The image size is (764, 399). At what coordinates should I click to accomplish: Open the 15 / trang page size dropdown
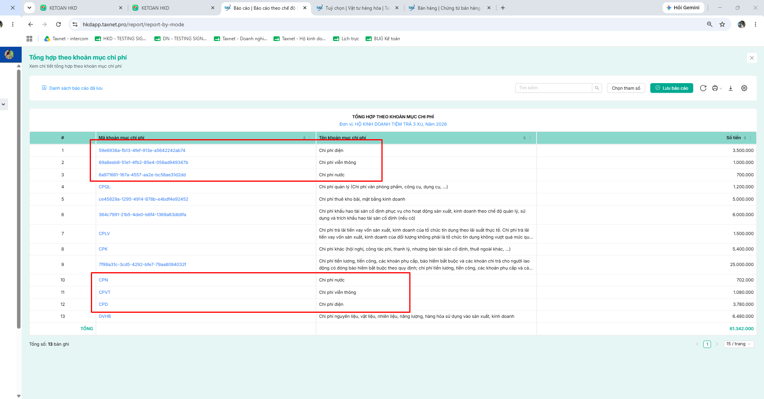pos(739,344)
